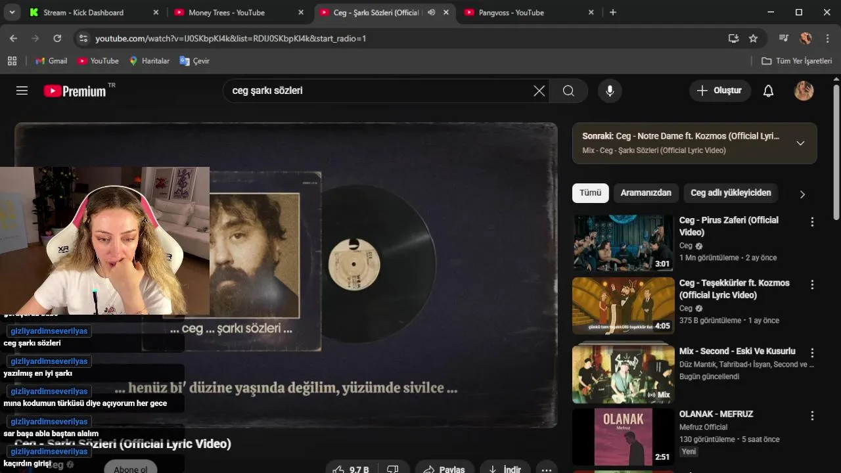This screenshot has width=841, height=473.
Task: Open more actions ellipsis under the video
Action: pyautogui.click(x=547, y=469)
